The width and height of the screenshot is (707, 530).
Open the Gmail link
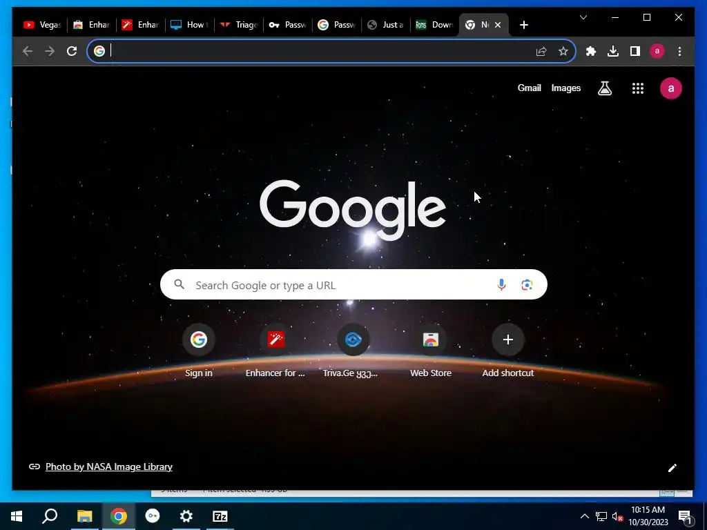click(x=529, y=88)
